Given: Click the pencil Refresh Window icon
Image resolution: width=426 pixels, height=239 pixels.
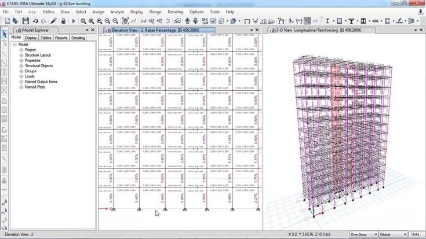Looking at the screenshot, I should (x=53, y=21).
